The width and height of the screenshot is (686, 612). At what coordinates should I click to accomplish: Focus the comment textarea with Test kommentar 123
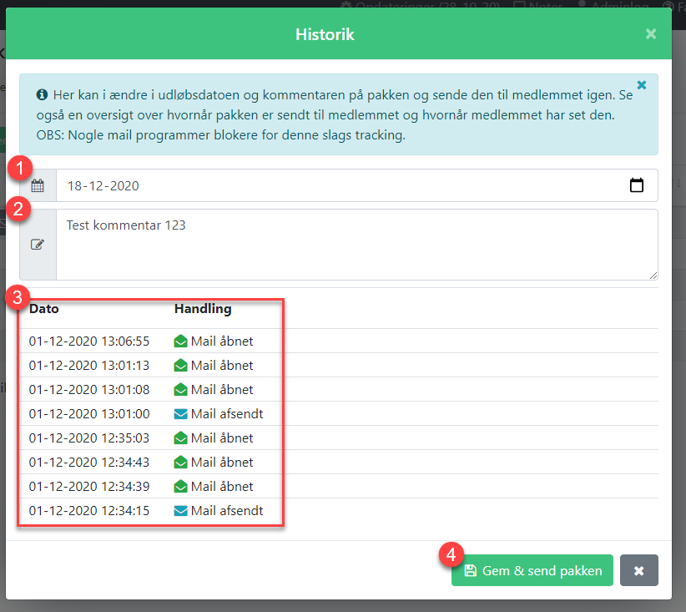(357, 245)
